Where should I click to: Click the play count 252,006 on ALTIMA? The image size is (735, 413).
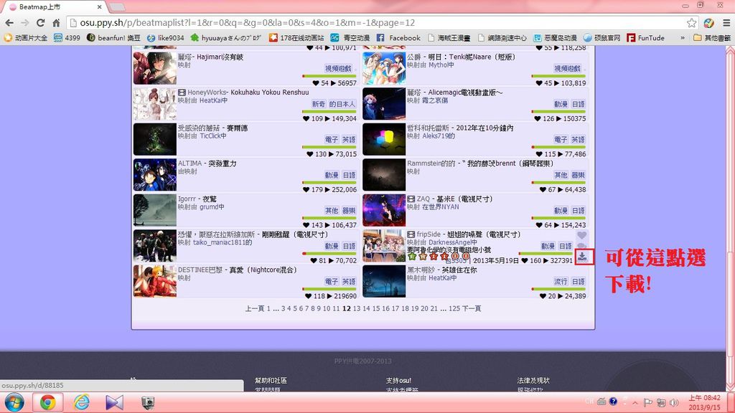tap(344, 189)
